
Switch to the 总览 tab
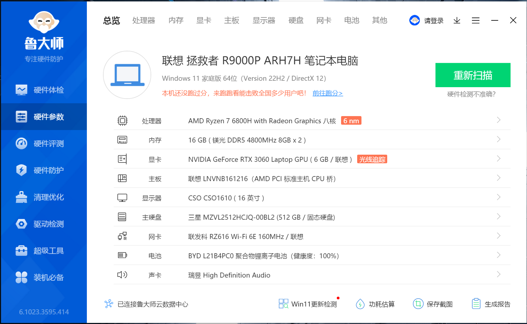click(x=112, y=20)
